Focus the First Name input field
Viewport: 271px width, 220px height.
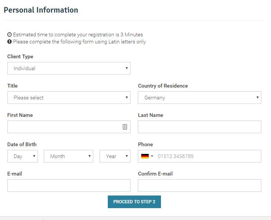click(69, 127)
